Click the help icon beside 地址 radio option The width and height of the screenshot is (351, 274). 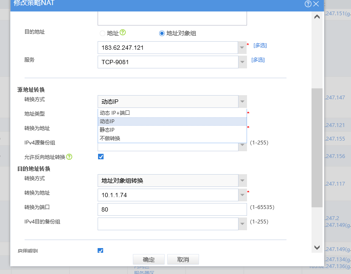point(123,33)
